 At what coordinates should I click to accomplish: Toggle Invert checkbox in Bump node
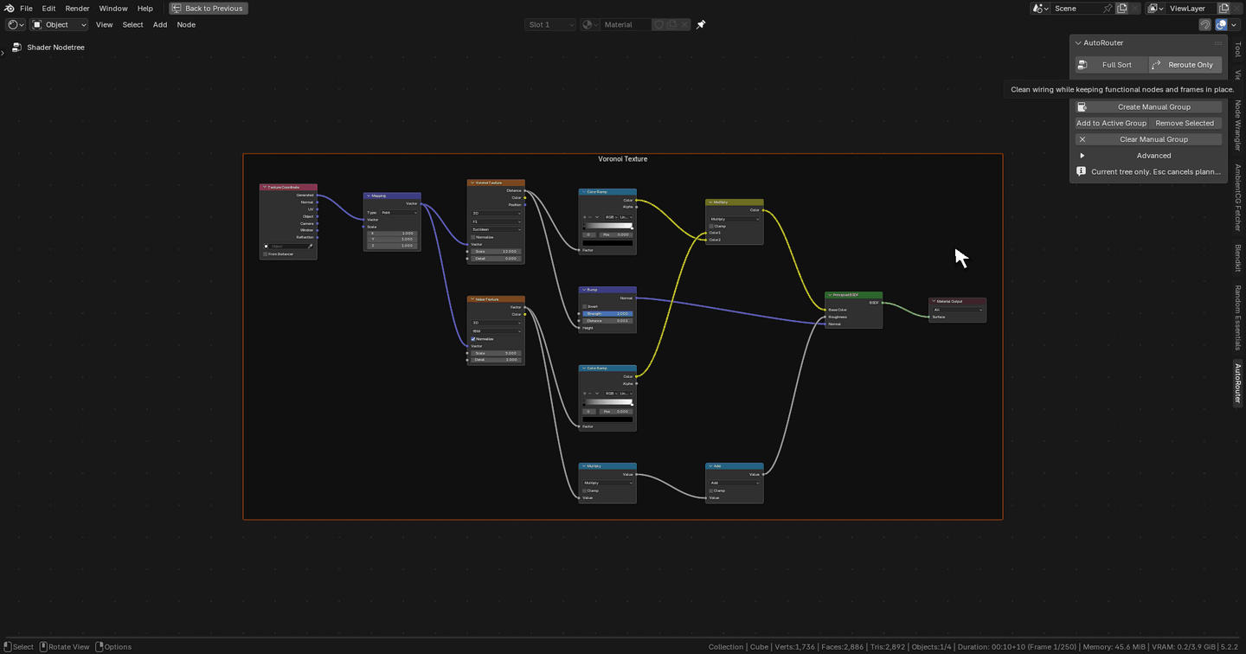click(585, 306)
